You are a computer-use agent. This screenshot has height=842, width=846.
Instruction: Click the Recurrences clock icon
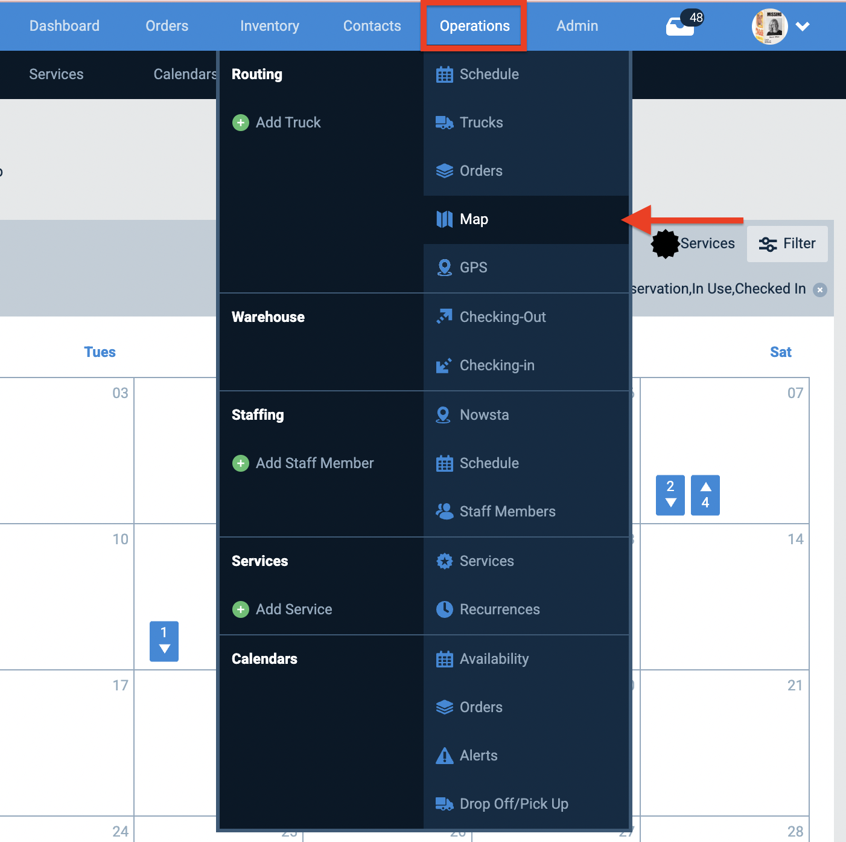445,609
